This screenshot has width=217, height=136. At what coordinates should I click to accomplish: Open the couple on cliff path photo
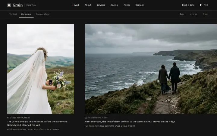pyautogui.click(x=151, y=69)
